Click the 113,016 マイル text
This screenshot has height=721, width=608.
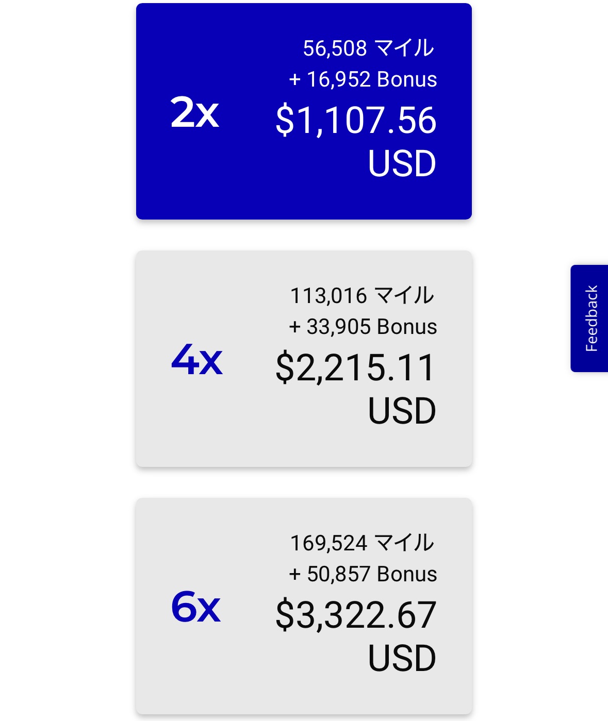[362, 296]
